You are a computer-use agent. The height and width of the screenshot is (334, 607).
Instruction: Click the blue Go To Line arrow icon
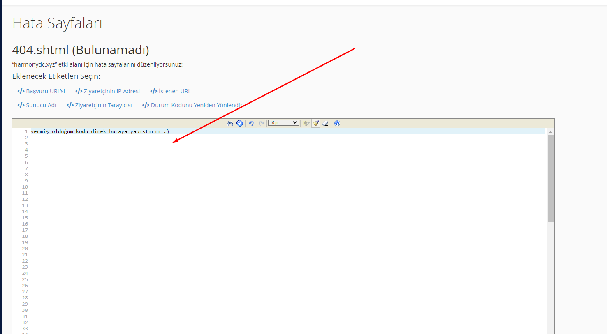tap(240, 123)
